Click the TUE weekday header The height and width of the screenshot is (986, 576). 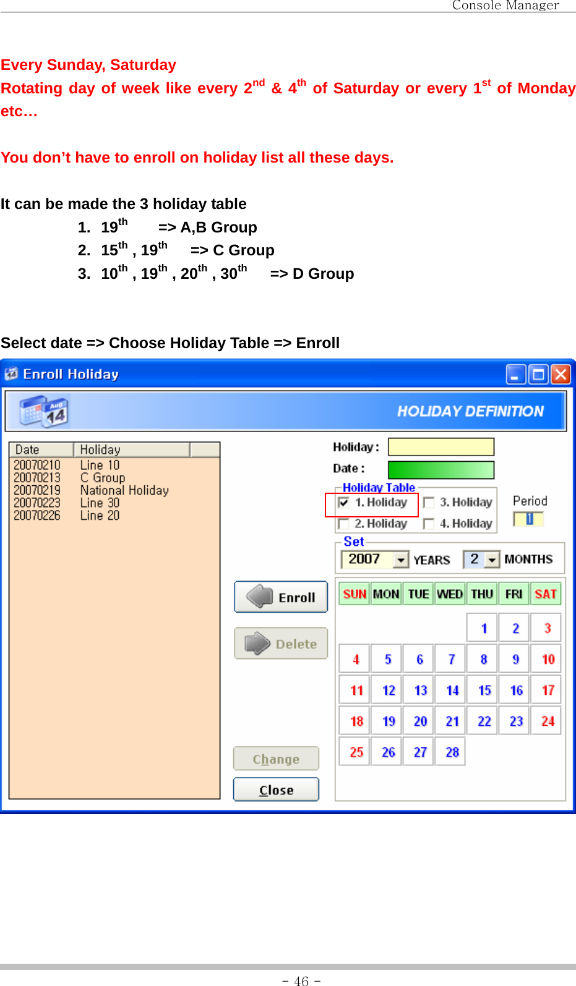[418, 594]
